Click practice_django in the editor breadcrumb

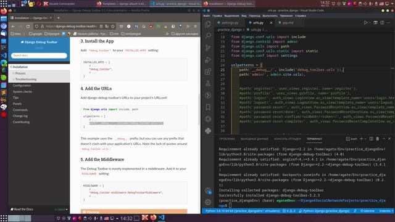coord(230,30)
